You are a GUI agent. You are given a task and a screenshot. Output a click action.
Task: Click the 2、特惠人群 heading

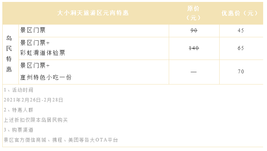pyautogui.click(x=18, y=110)
